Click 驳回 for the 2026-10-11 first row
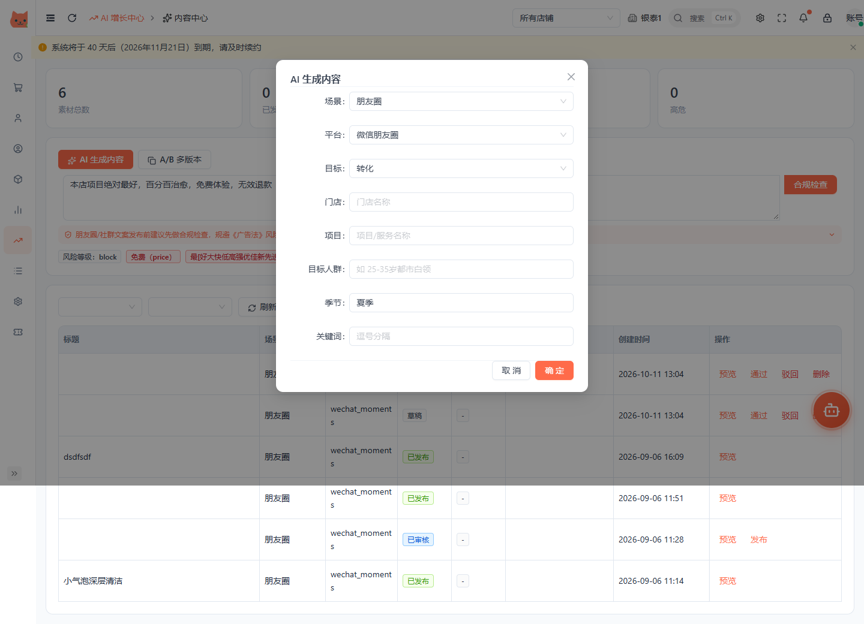The width and height of the screenshot is (864, 624). 790,374
